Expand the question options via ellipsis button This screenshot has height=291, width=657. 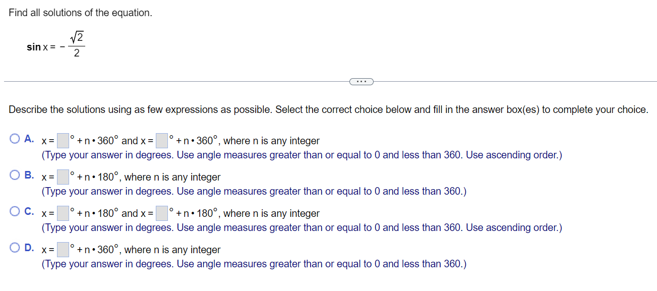(361, 81)
